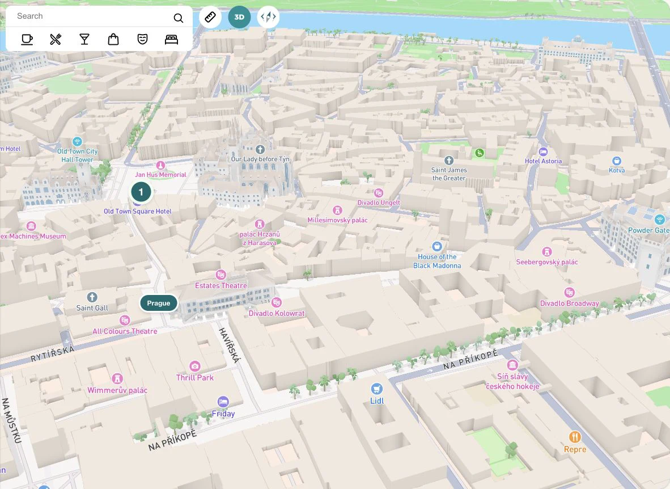This screenshot has height=489, width=670.
Task: Open the Estates Theatre icon
Action: point(221,275)
